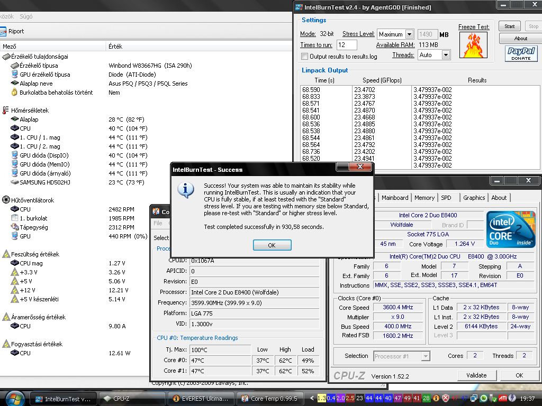The height and width of the screenshot is (406, 542).
Task: Click the Core Speed value 3600.4 MHz
Action: [398, 307]
